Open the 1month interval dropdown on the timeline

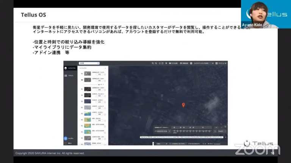222,131
